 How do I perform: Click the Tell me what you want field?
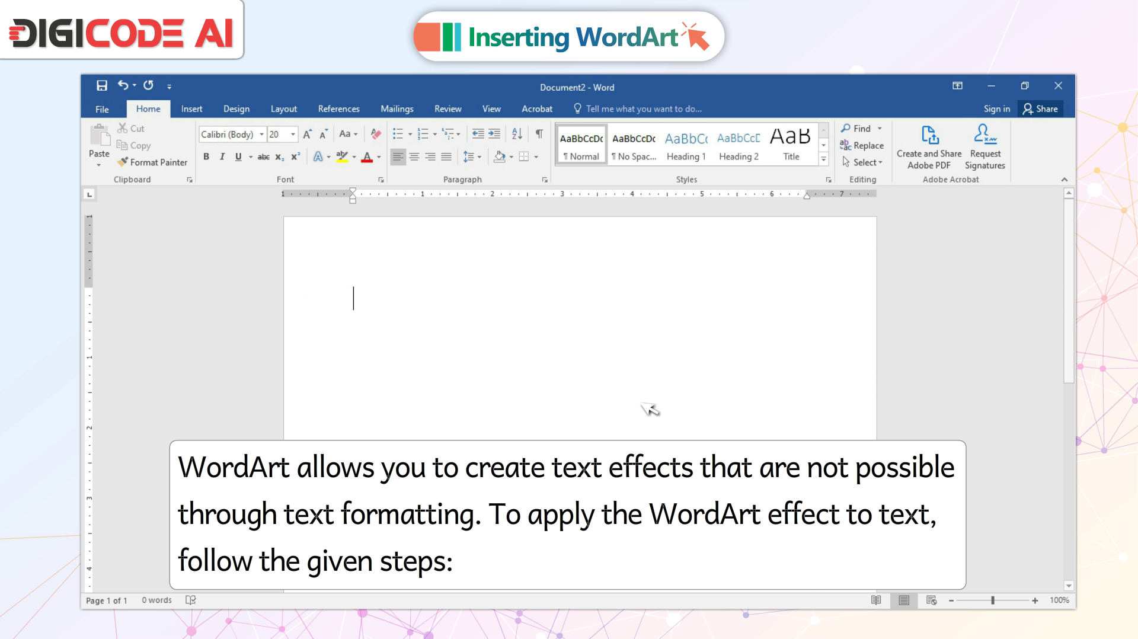638,109
